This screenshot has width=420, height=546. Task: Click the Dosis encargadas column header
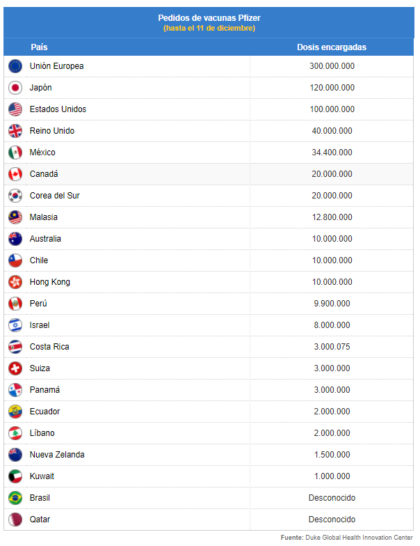coord(332,47)
